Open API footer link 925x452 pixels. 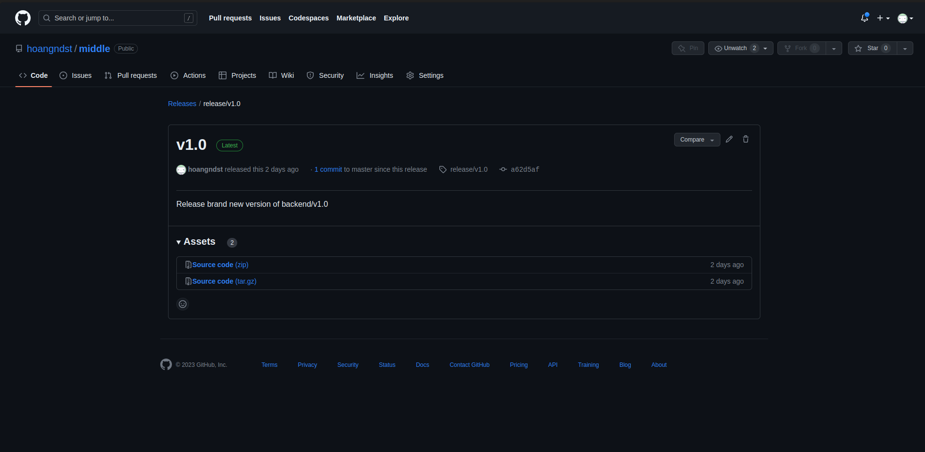click(x=553, y=365)
